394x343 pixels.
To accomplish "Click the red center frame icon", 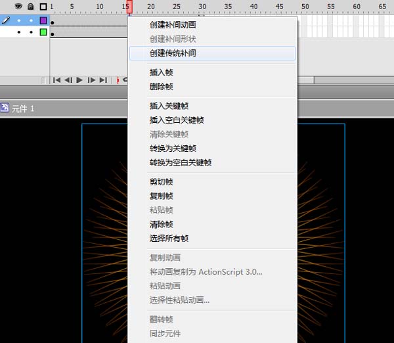I will click(x=118, y=80).
